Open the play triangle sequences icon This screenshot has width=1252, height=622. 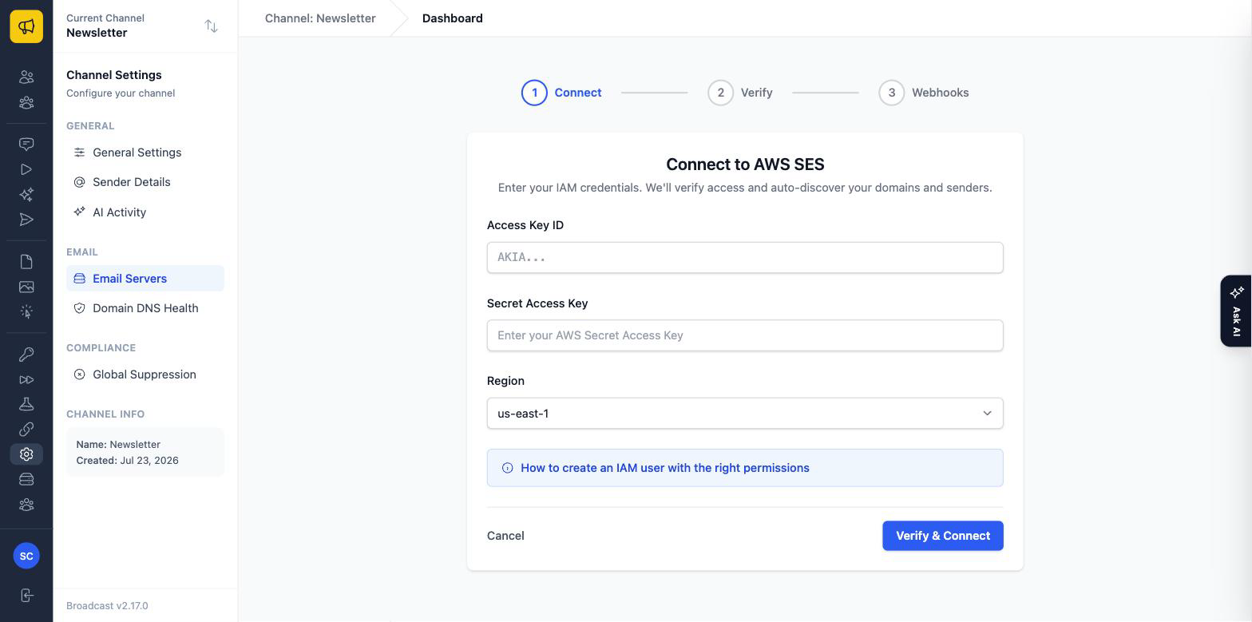(26, 169)
